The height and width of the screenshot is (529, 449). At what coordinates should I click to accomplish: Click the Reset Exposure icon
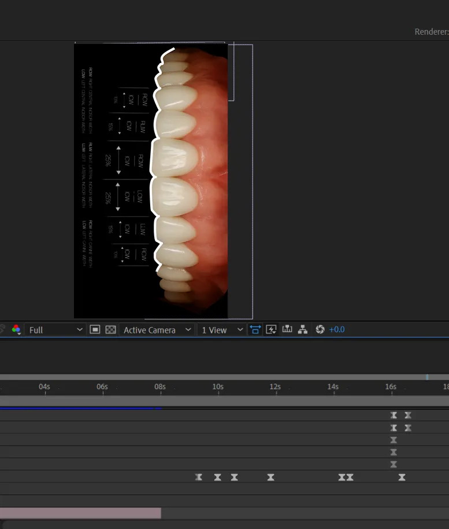coord(320,329)
